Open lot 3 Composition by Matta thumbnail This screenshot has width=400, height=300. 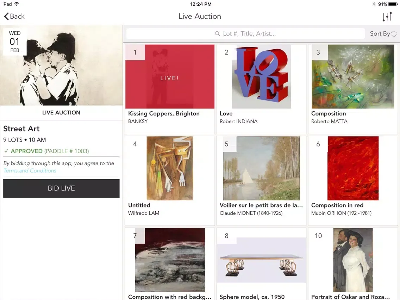tap(353, 76)
